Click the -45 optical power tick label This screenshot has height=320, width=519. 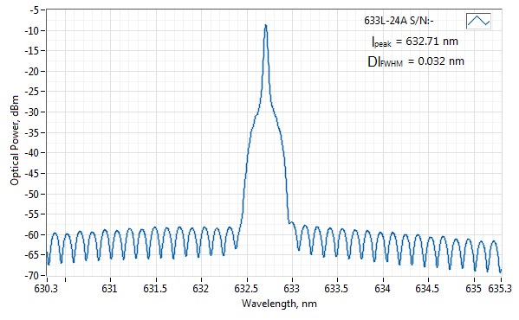click(x=32, y=173)
